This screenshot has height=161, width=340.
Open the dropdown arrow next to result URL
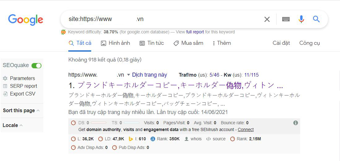click(128, 75)
